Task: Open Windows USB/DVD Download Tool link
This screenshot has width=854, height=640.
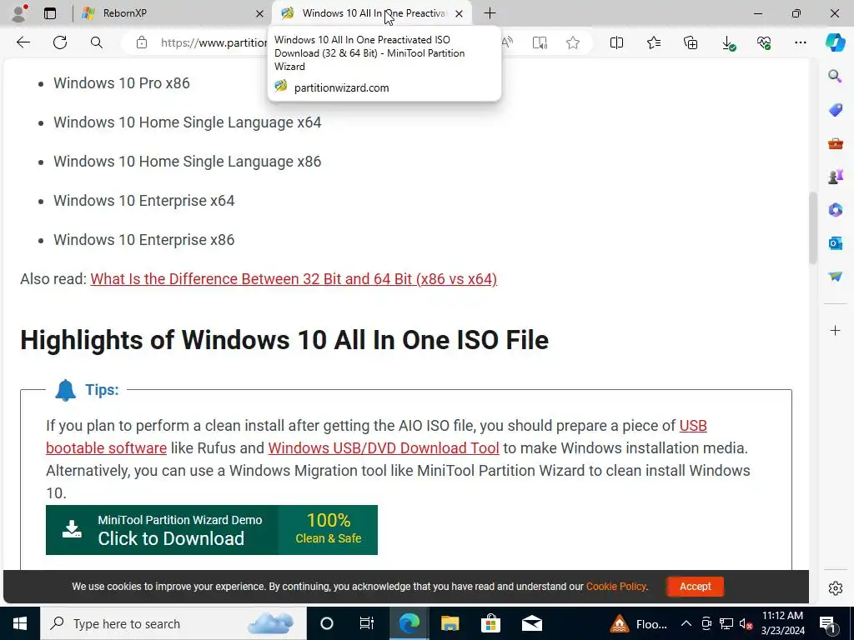Action: pyautogui.click(x=384, y=447)
